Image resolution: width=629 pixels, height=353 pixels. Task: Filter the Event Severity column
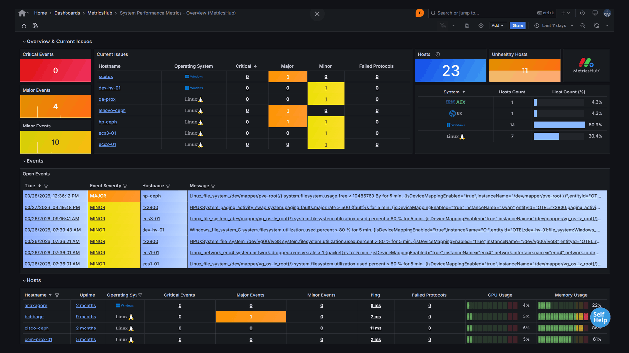[x=125, y=186]
